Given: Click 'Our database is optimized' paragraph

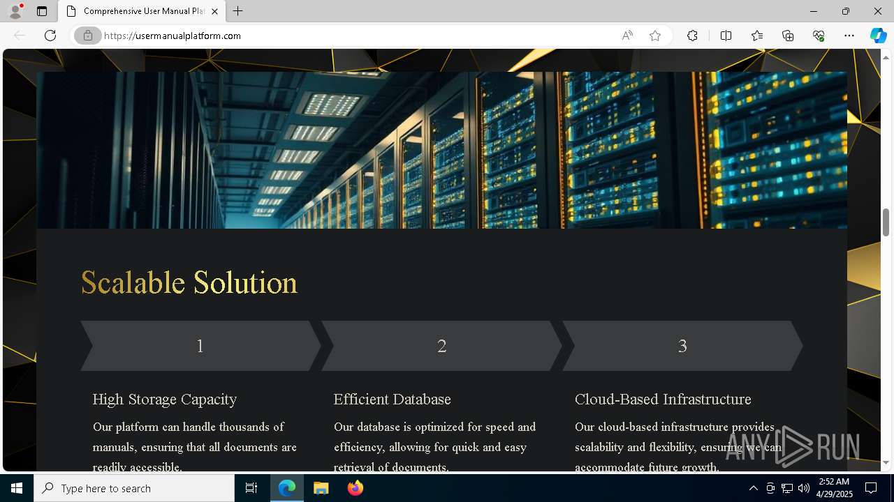Looking at the screenshot, I should tap(435, 446).
